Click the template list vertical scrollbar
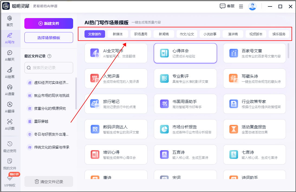 tap(288, 51)
